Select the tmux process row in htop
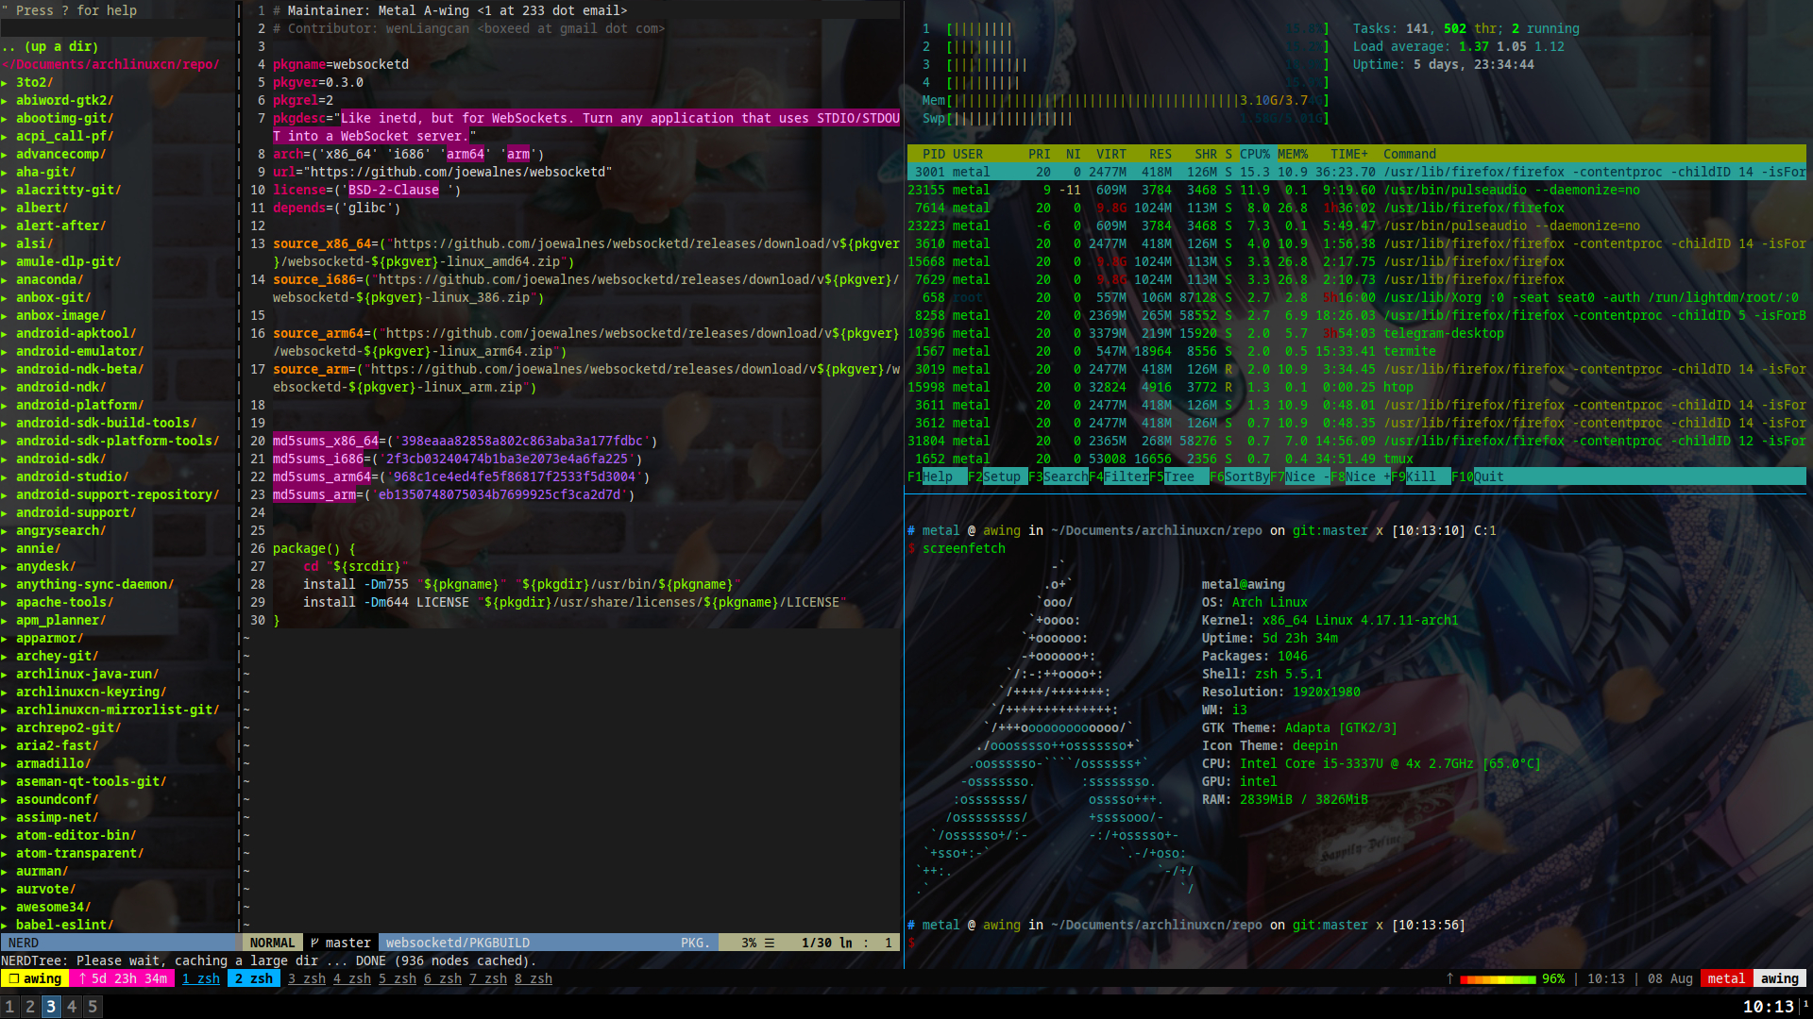 click(1357, 459)
